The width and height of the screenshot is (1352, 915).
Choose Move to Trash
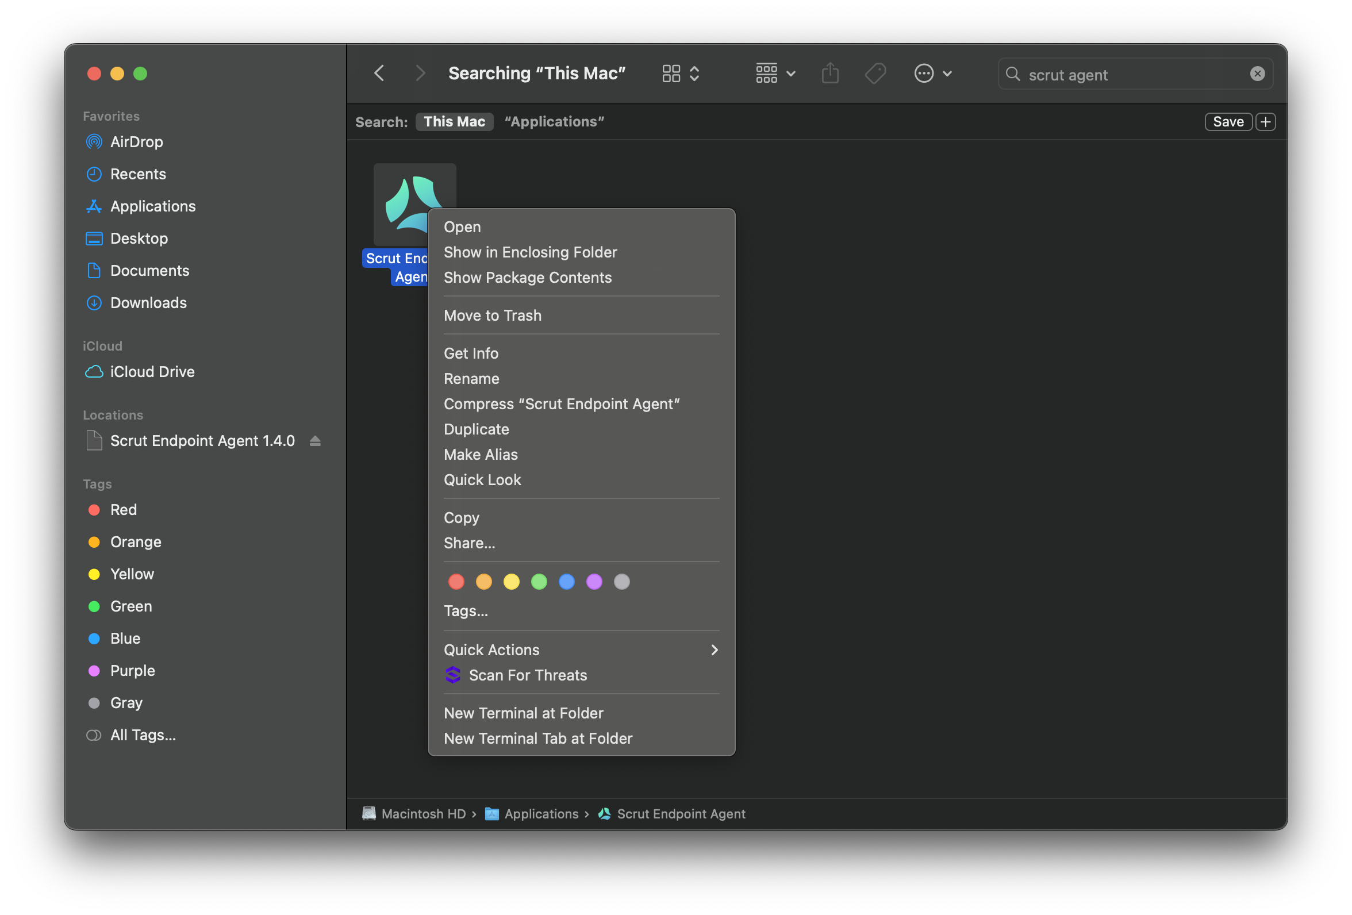click(x=581, y=316)
